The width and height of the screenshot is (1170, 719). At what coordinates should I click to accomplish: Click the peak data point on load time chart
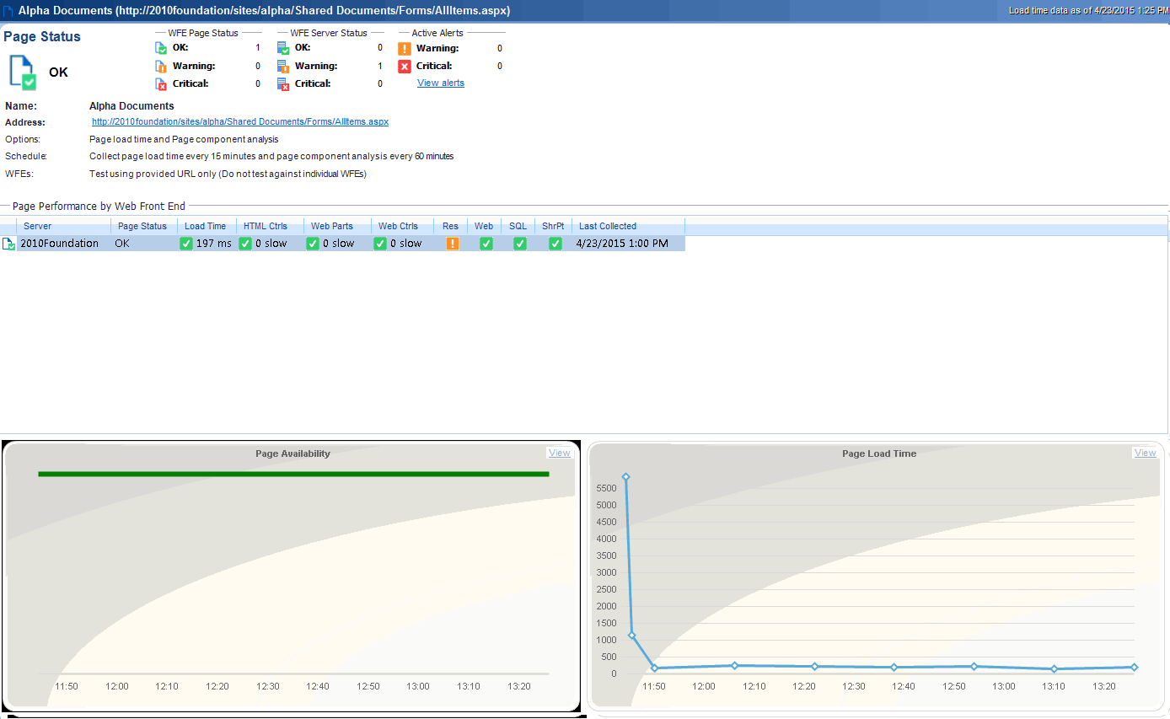coord(625,476)
